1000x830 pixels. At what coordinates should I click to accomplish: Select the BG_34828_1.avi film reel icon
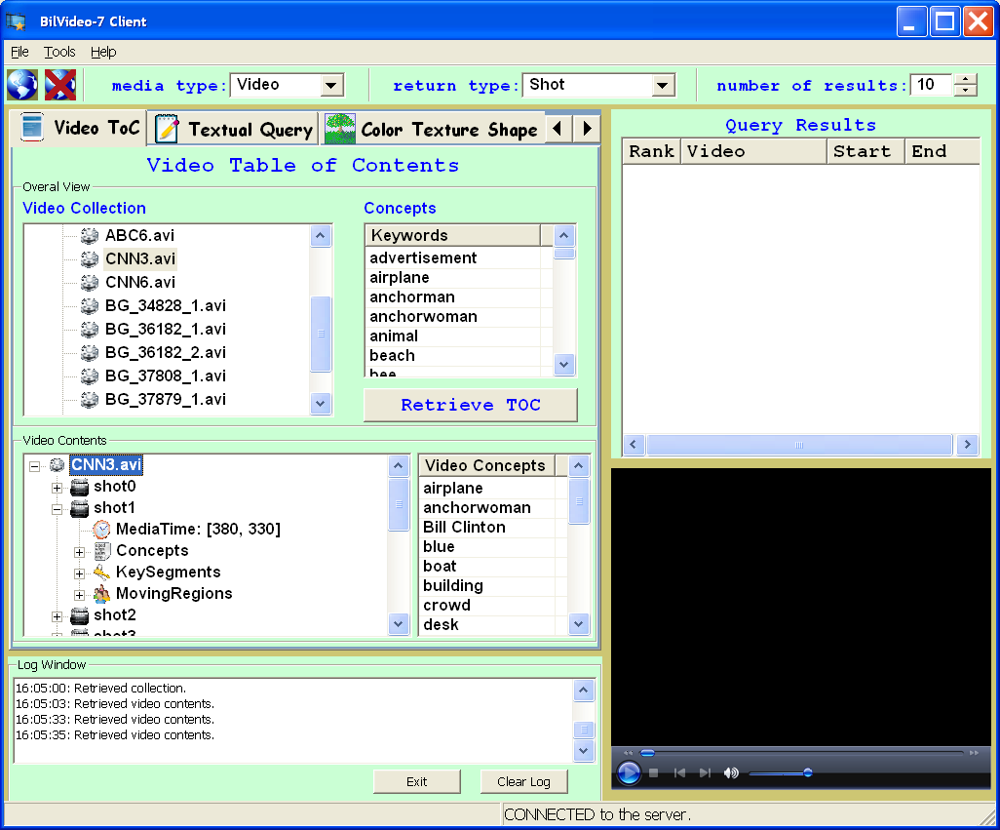(x=90, y=305)
